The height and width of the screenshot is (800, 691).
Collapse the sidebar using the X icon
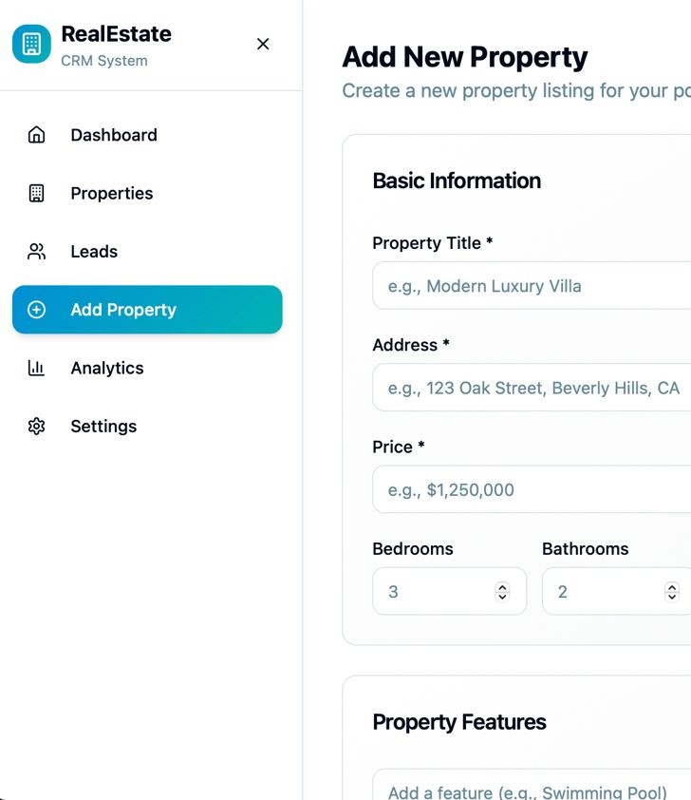(x=263, y=44)
